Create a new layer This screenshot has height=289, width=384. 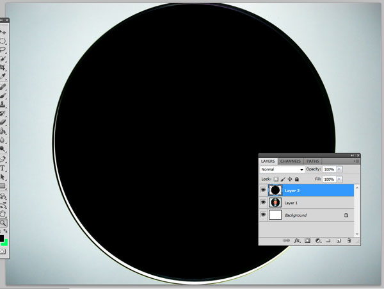[339, 241]
